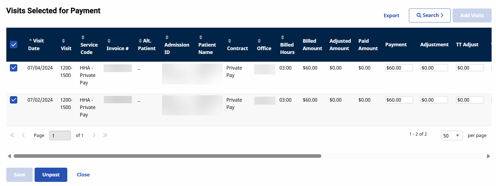Viewport: 496px width, 186px height.
Task: Click the horizontal scrollbar right arrow
Action: click(488, 156)
